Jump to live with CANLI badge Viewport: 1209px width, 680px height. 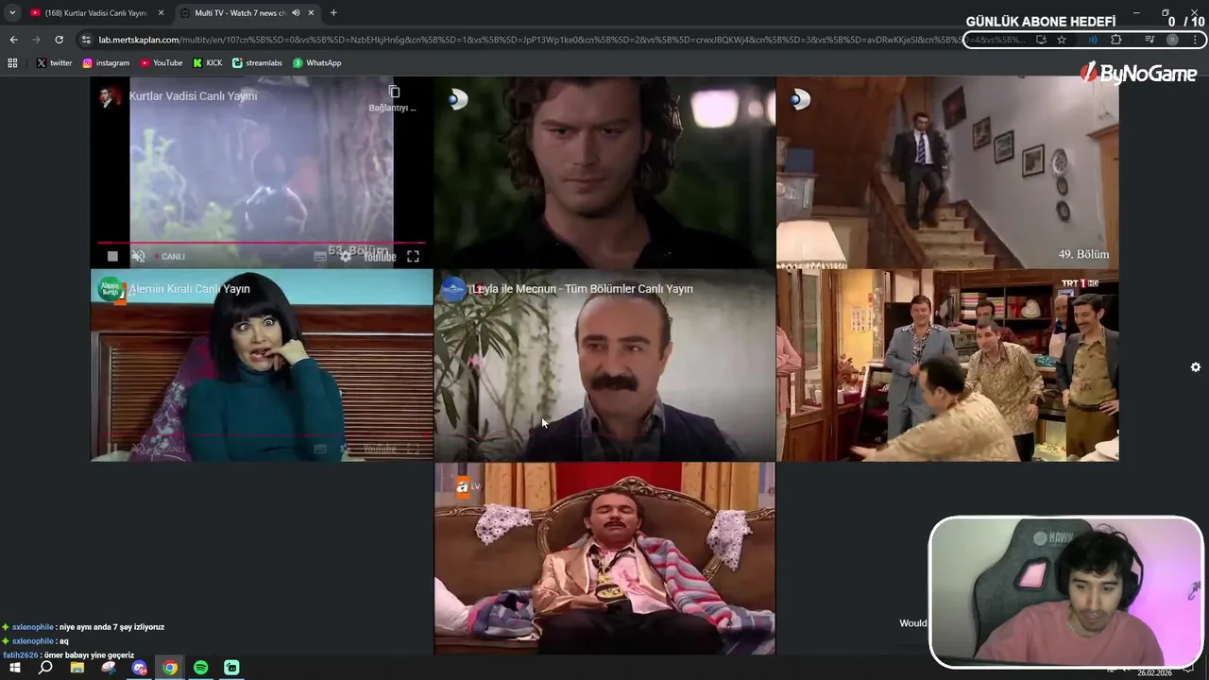(x=173, y=256)
